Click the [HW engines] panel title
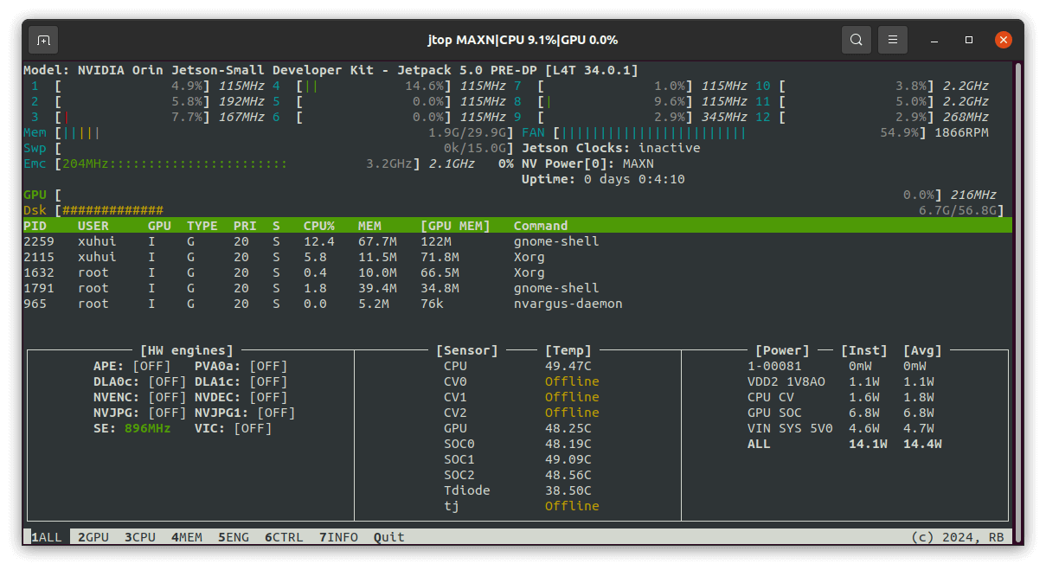Screen dimensions: 1046x570 [x=187, y=350]
